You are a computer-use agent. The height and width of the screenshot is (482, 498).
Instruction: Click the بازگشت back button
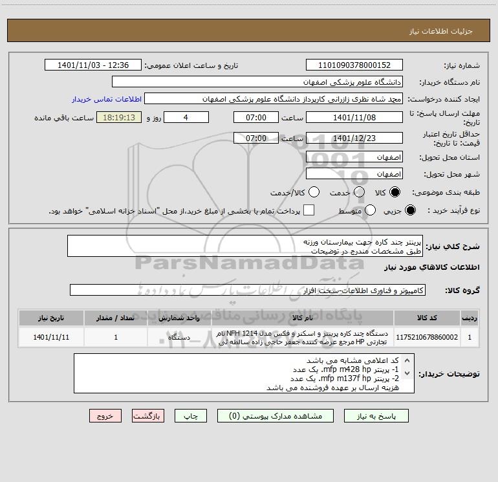[148, 416]
